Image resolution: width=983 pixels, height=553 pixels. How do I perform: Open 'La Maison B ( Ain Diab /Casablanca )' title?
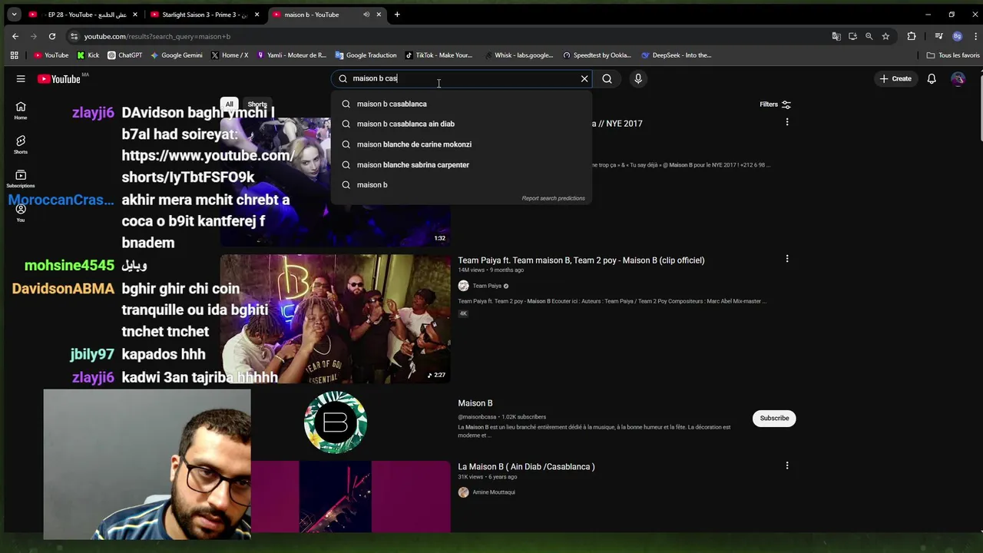click(x=526, y=467)
